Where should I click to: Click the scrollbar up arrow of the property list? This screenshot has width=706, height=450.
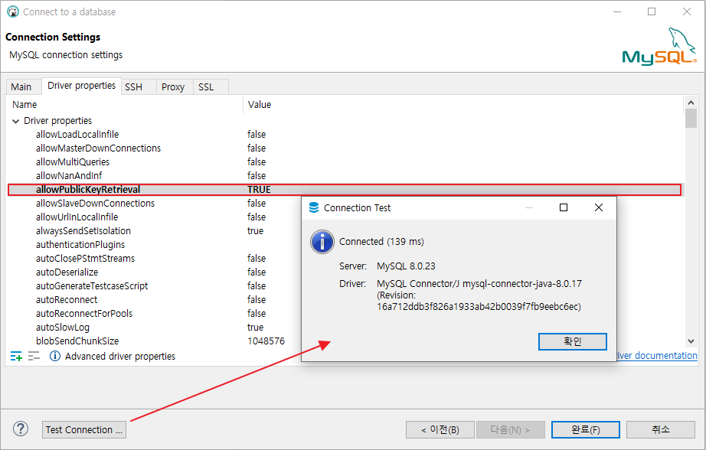click(691, 103)
